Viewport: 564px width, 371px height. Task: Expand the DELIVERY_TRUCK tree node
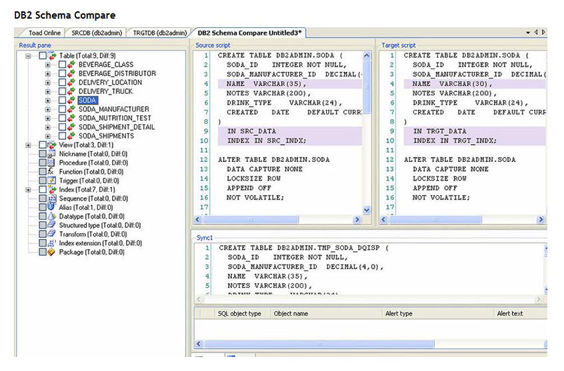47,92
